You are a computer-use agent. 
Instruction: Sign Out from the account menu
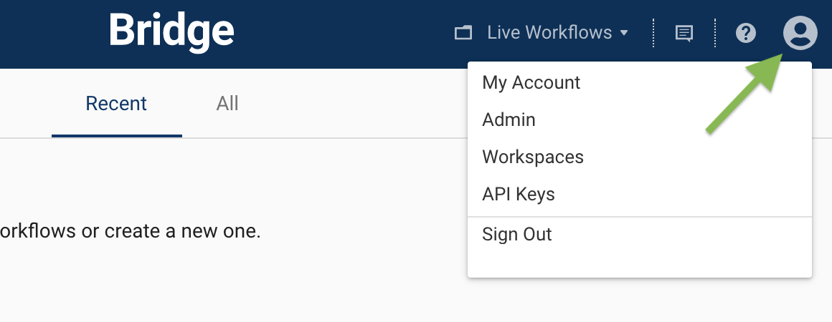click(517, 235)
